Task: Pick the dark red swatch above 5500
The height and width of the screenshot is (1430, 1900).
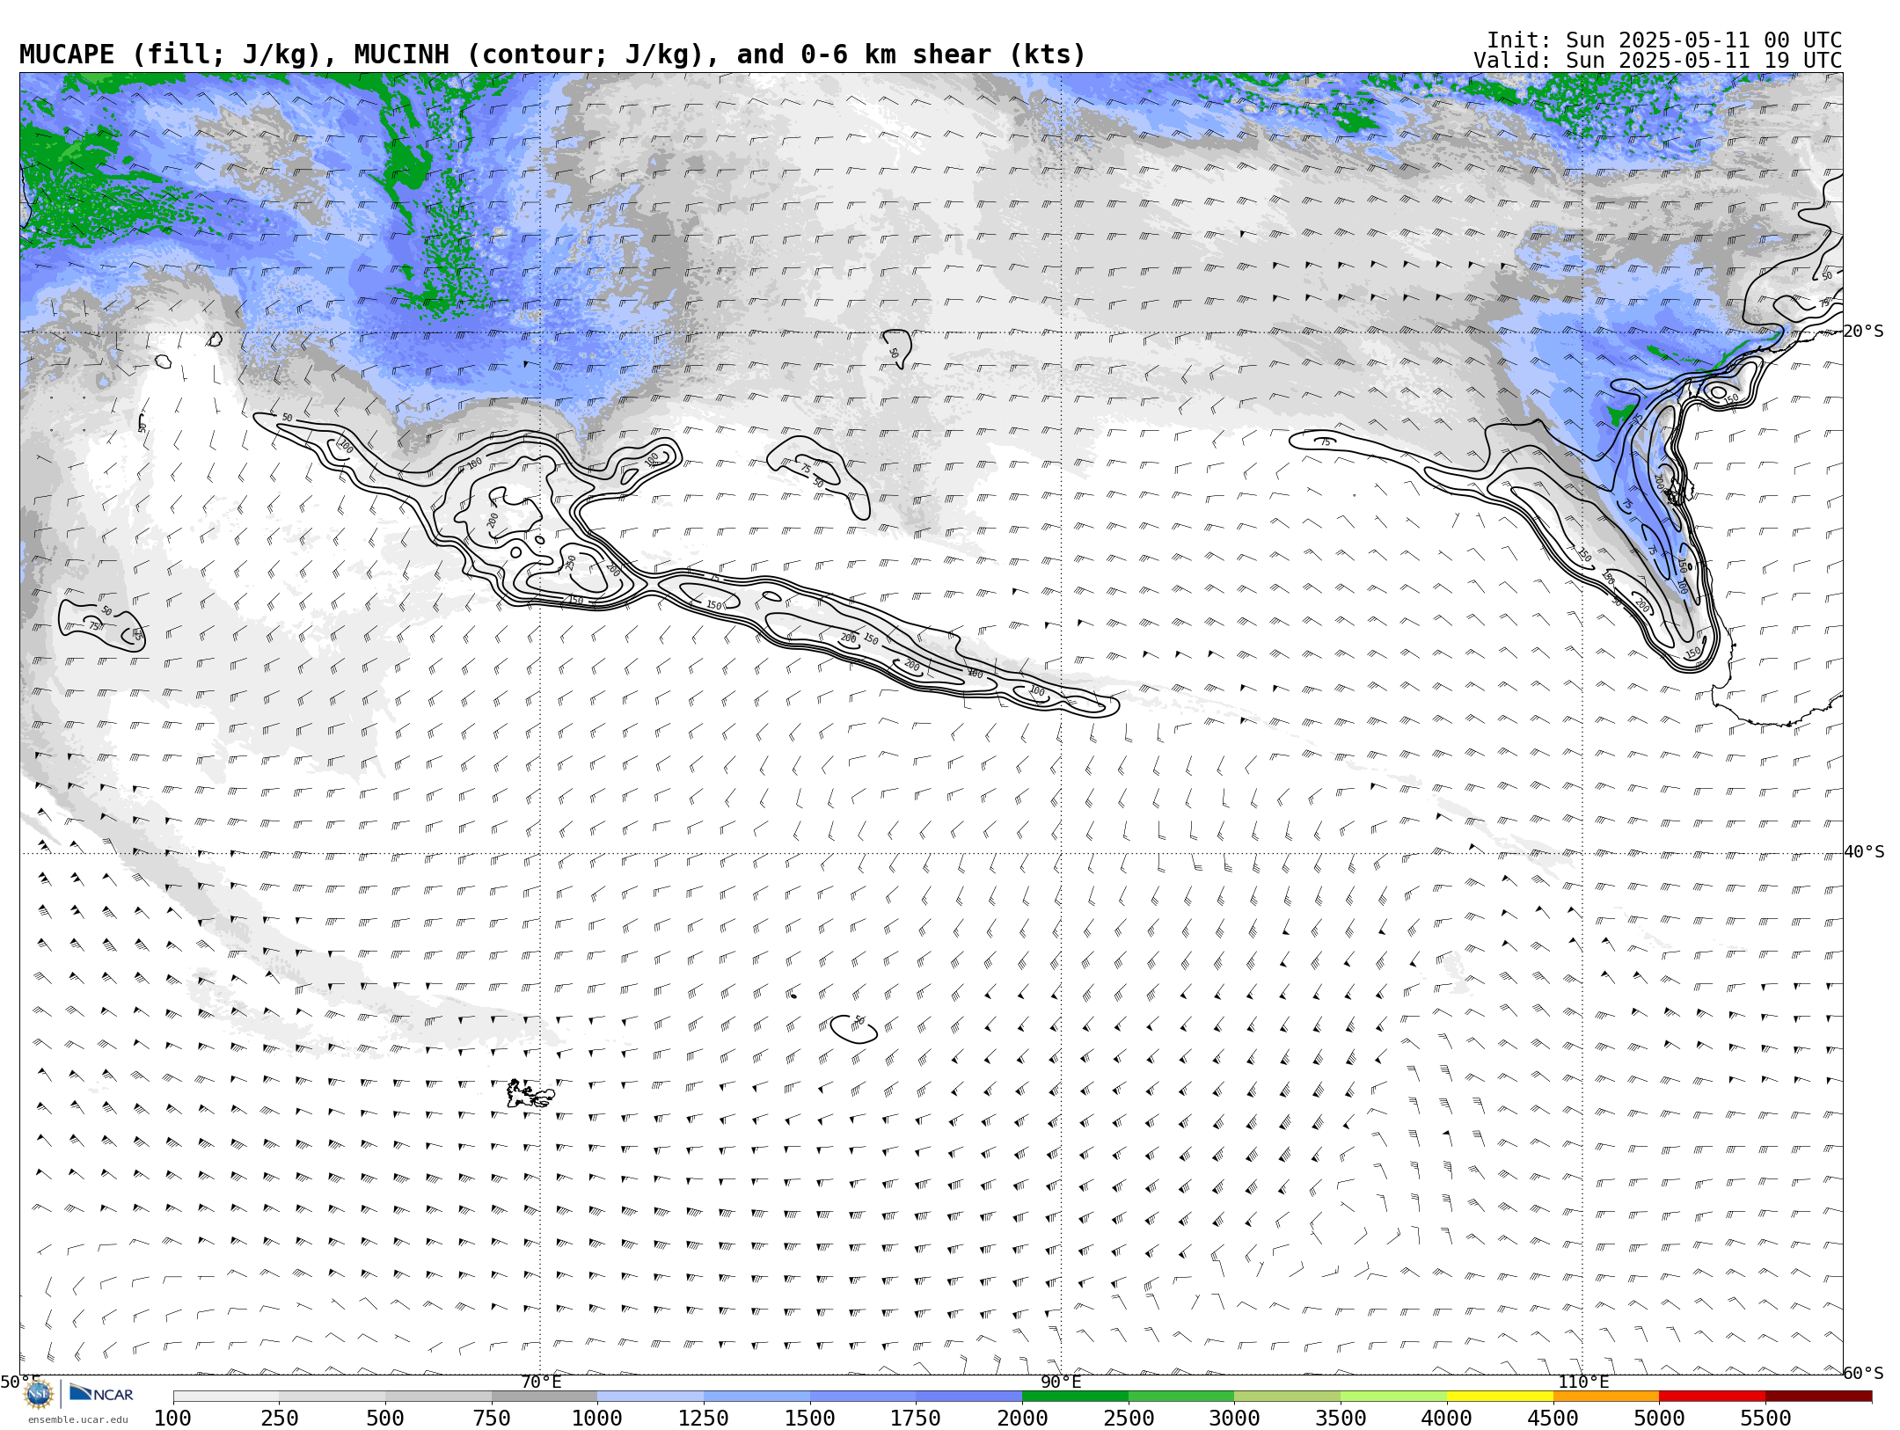Action: 1818,1396
